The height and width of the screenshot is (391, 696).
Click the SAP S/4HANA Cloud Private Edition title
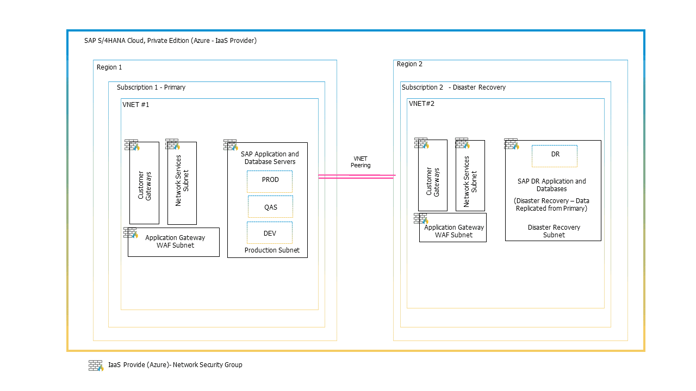170,40
